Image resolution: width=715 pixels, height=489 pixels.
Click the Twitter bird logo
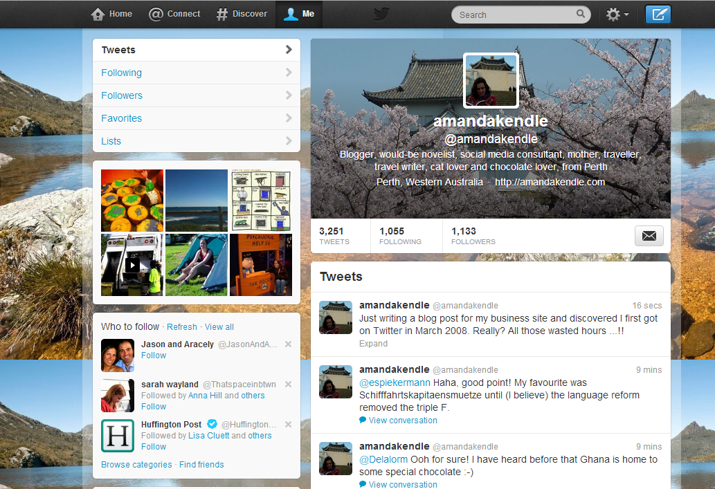click(381, 14)
